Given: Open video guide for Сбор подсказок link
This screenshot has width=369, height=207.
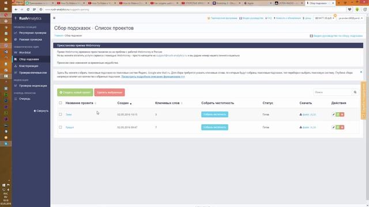Looking at the screenshot, I should [x=336, y=36].
